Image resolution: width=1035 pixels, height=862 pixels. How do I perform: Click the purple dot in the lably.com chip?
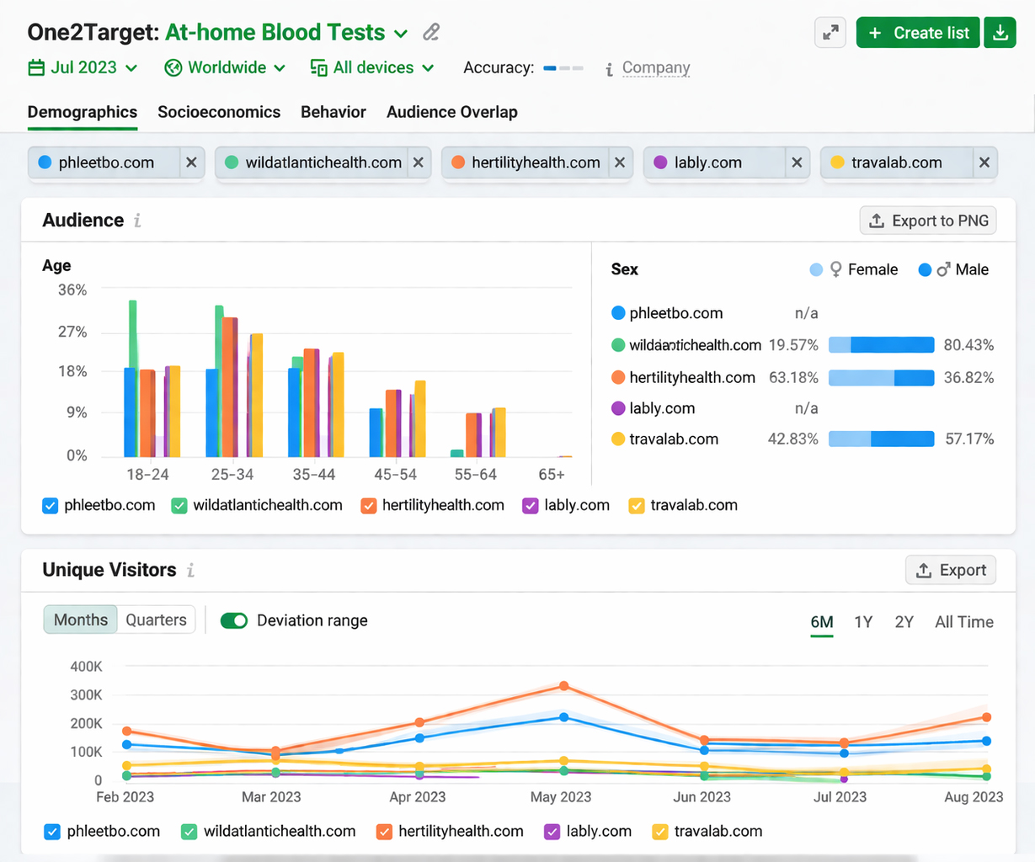point(660,162)
